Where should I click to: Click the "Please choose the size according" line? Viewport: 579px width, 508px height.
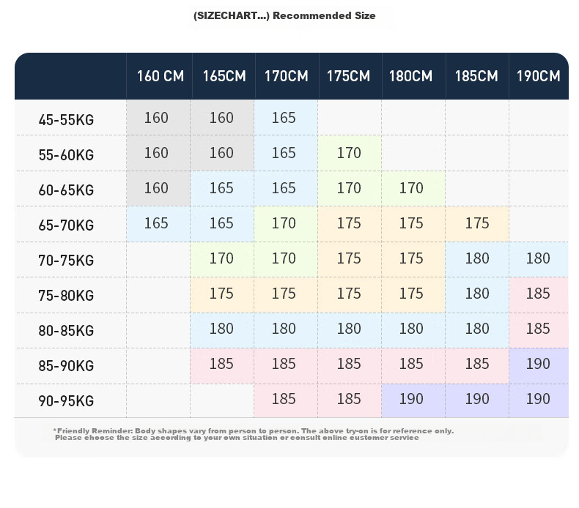(x=237, y=438)
